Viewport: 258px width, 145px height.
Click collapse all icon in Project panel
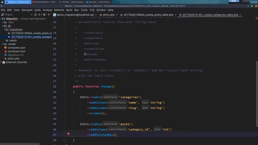point(40,15)
